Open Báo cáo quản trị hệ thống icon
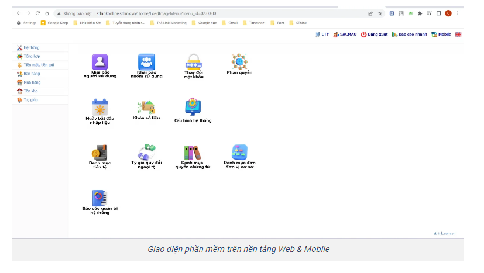 click(100, 198)
